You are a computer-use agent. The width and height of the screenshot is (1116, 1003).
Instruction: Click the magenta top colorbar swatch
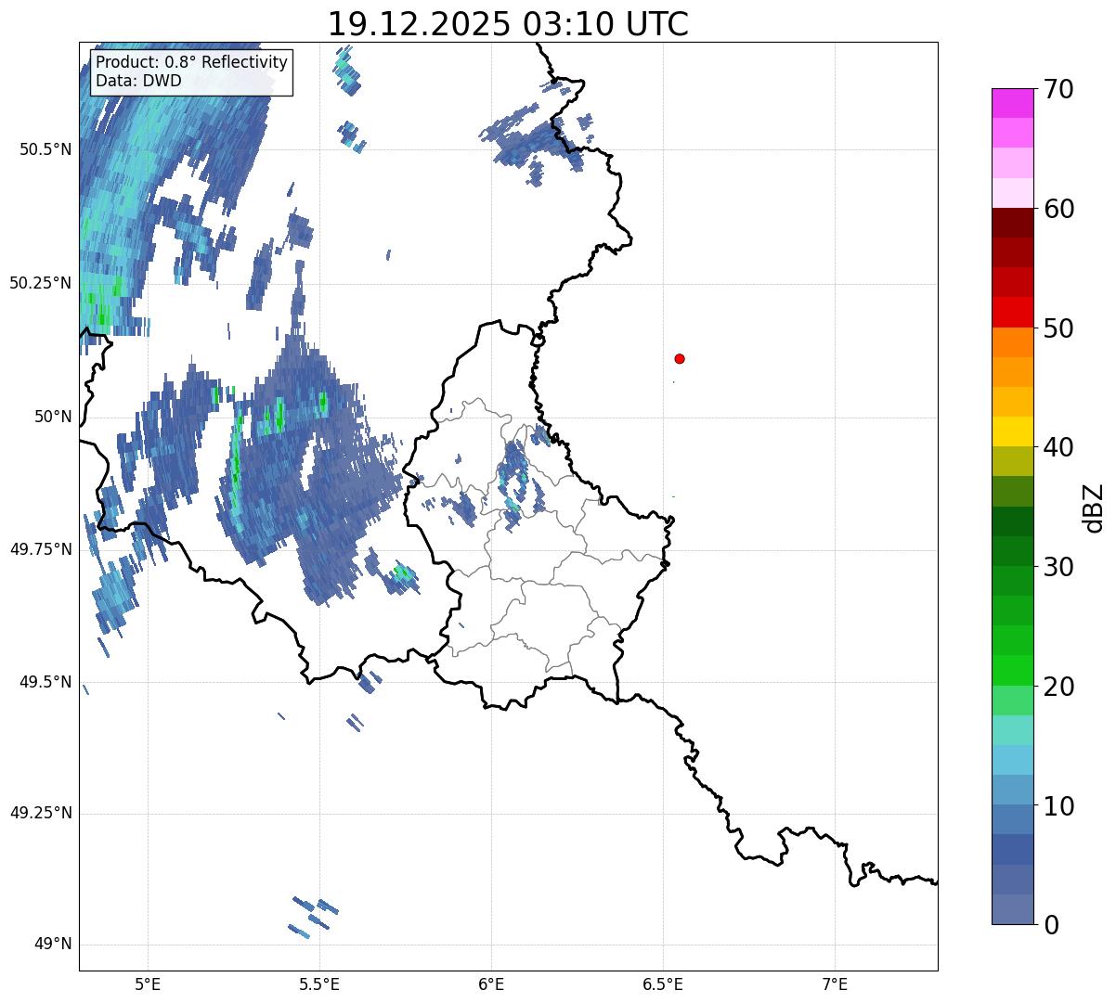pos(1012,103)
